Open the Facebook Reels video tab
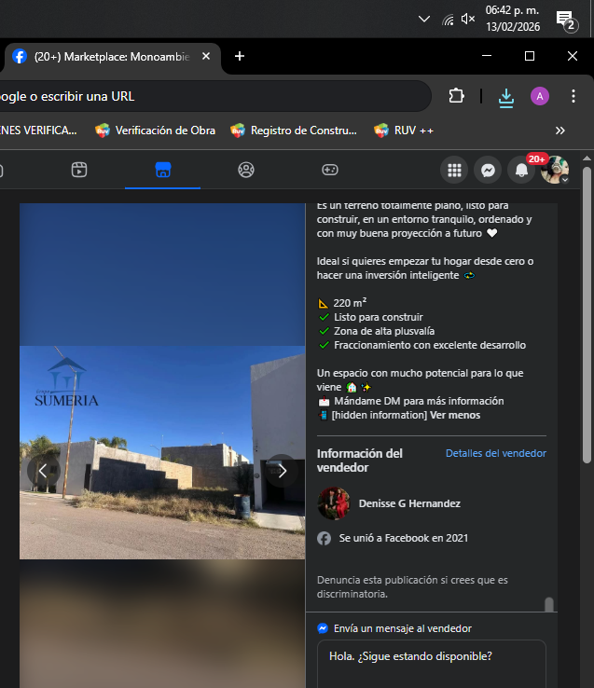 (x=79, y=170)
